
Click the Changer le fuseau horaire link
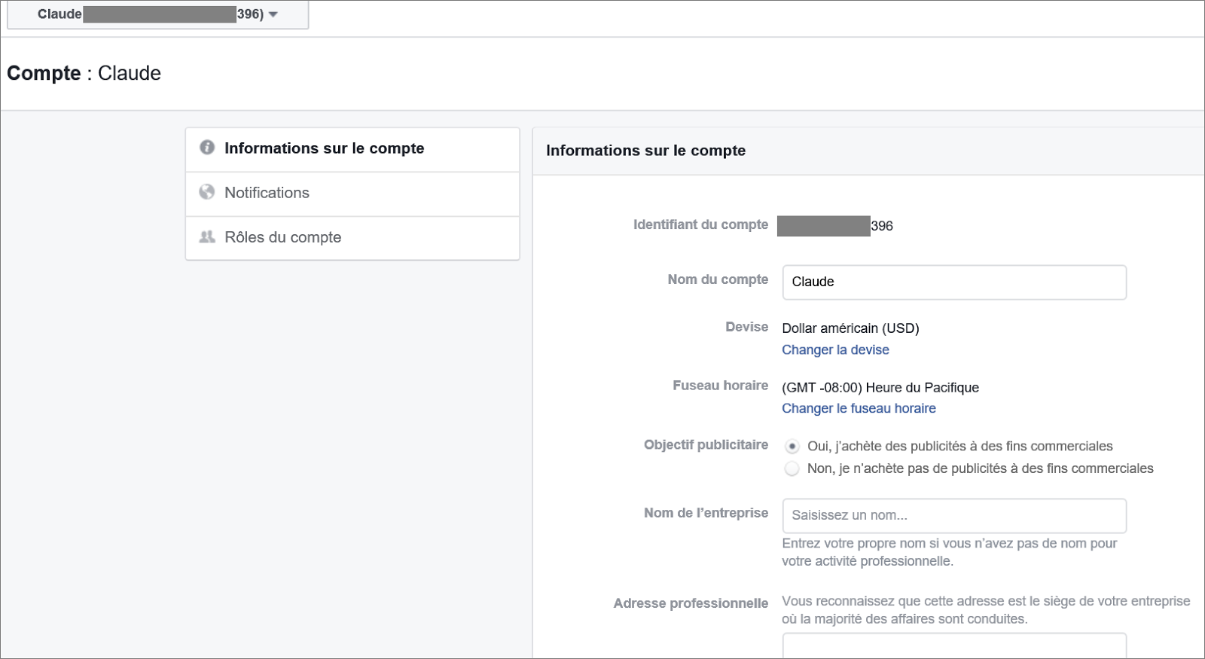click(859, 408)
